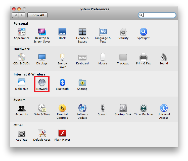
Task: Open the Spotlight preferences
Action: tap(143, 32)
